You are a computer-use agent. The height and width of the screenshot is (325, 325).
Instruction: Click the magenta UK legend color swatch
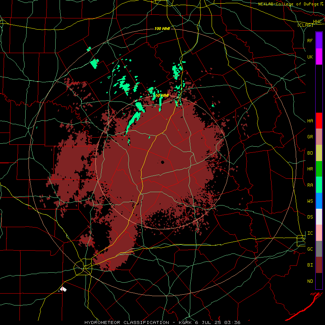click(x=319, y=57)
